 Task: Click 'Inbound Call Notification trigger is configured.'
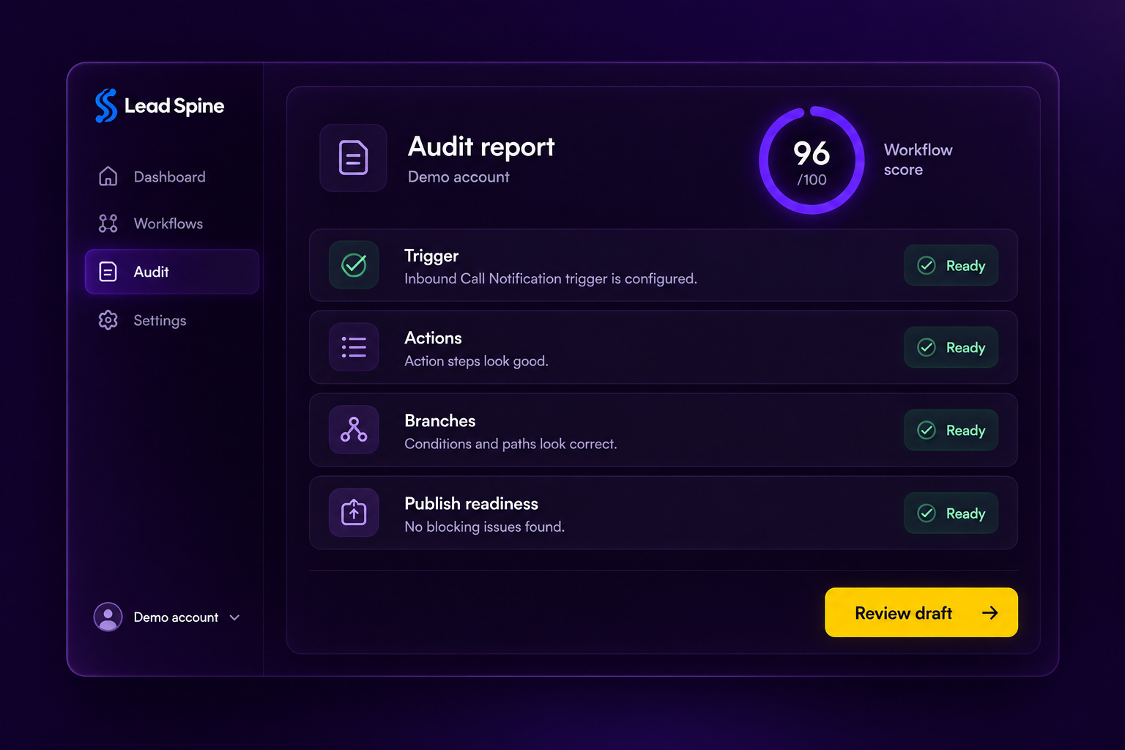pyautogui.click(x=551, y=279)
